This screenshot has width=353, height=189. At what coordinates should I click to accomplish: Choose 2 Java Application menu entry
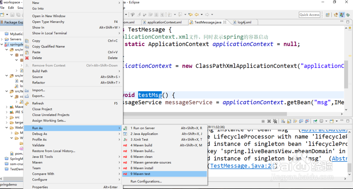(x=164, y=134)
